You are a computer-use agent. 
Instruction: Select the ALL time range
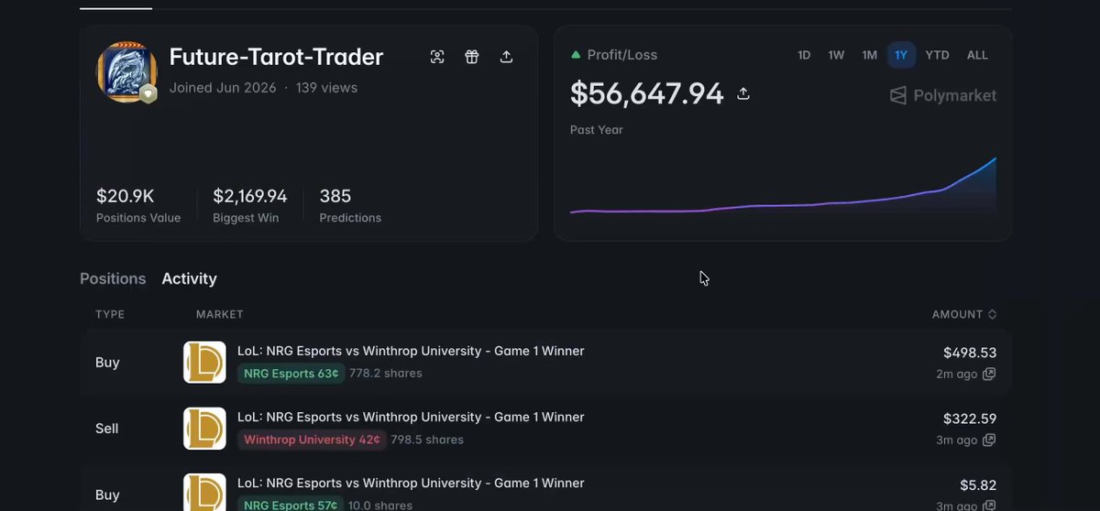pyautogui.click(x=977, y=55)
